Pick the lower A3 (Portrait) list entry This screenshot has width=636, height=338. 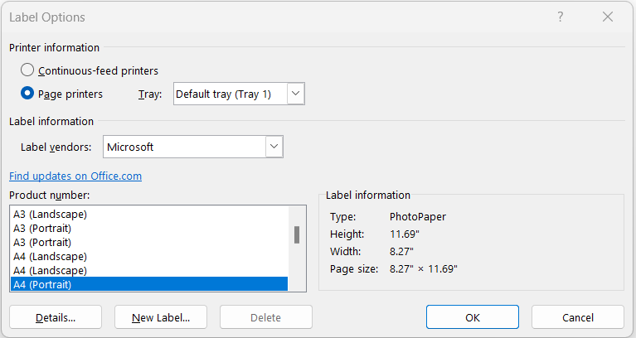149,243
